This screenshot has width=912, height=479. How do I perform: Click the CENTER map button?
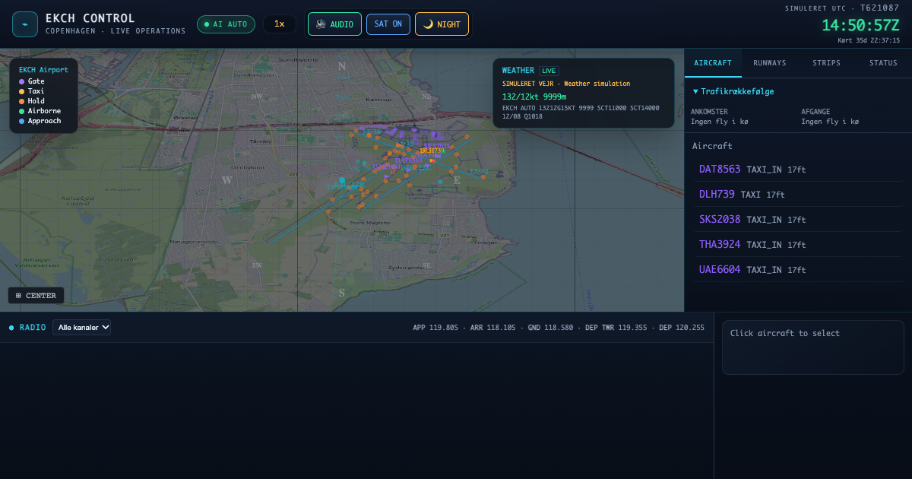pos(36,295)
